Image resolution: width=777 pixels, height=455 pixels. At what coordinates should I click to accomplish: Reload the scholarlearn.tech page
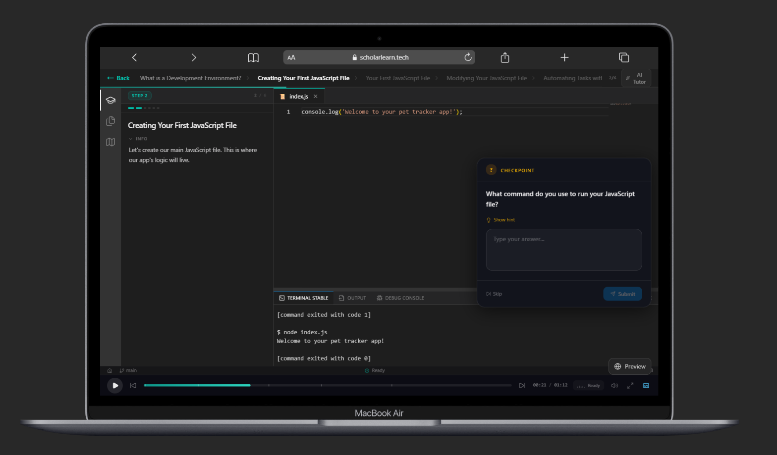pos(468,57)
